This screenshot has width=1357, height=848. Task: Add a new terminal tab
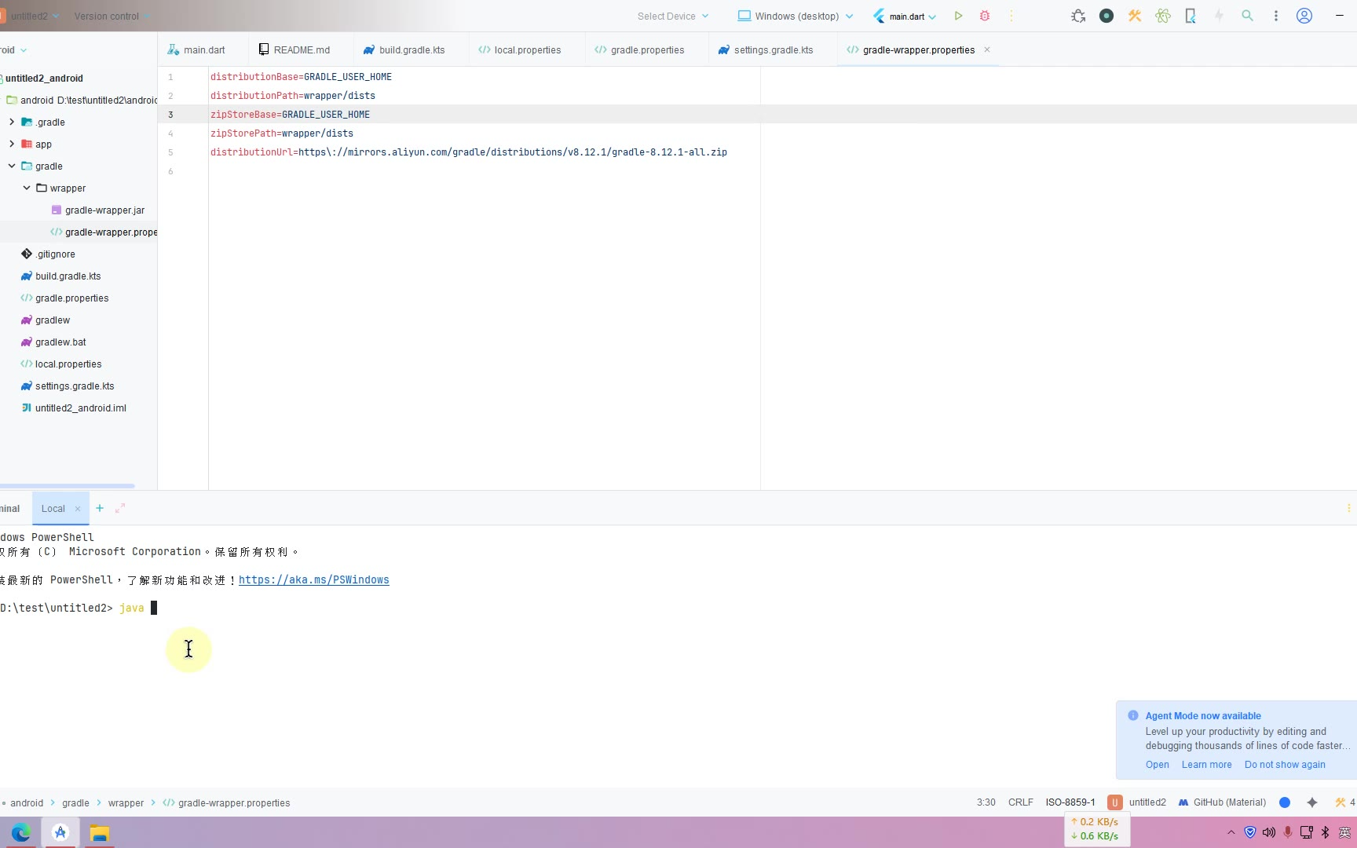coord(100,509)
